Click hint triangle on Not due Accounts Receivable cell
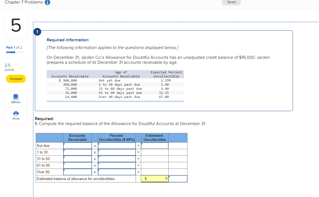 (x=64, y=143)
